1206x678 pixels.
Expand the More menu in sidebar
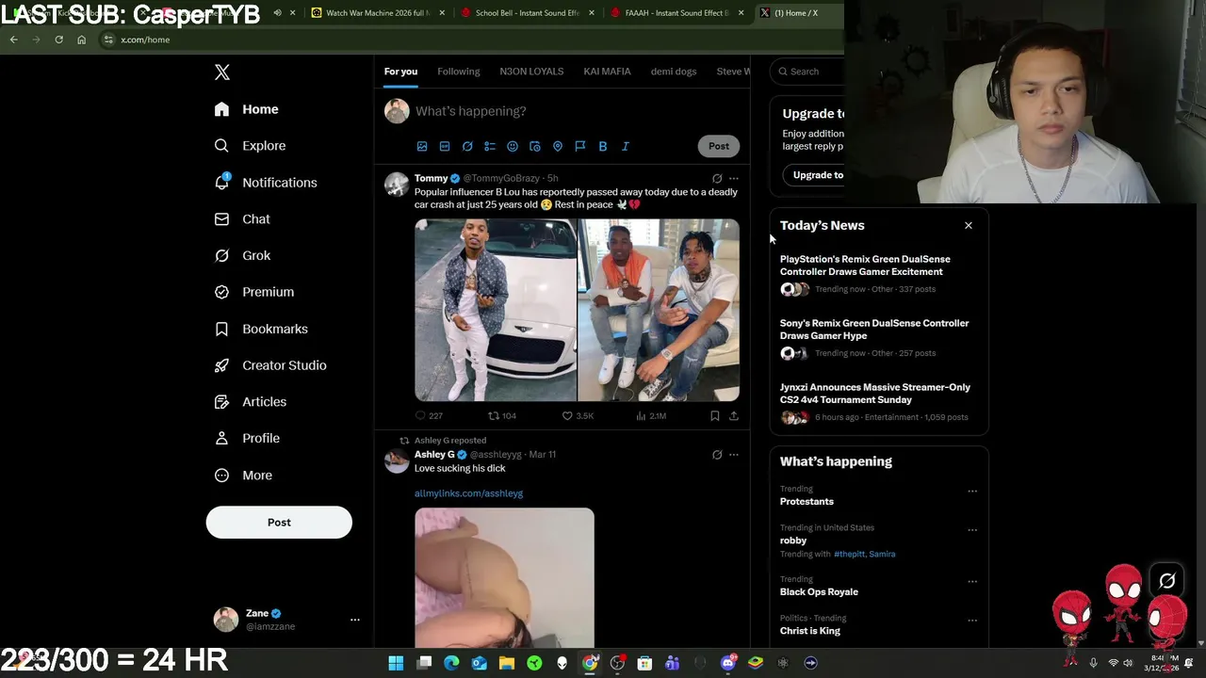(243, 476)
